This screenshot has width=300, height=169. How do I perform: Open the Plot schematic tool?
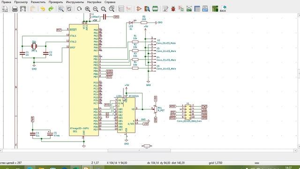tap(23, 9)
